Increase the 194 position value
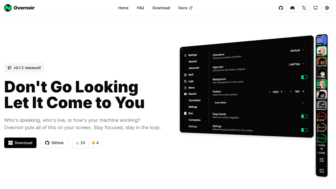Viewport: 336px width, 189px height. click(303, 91)
